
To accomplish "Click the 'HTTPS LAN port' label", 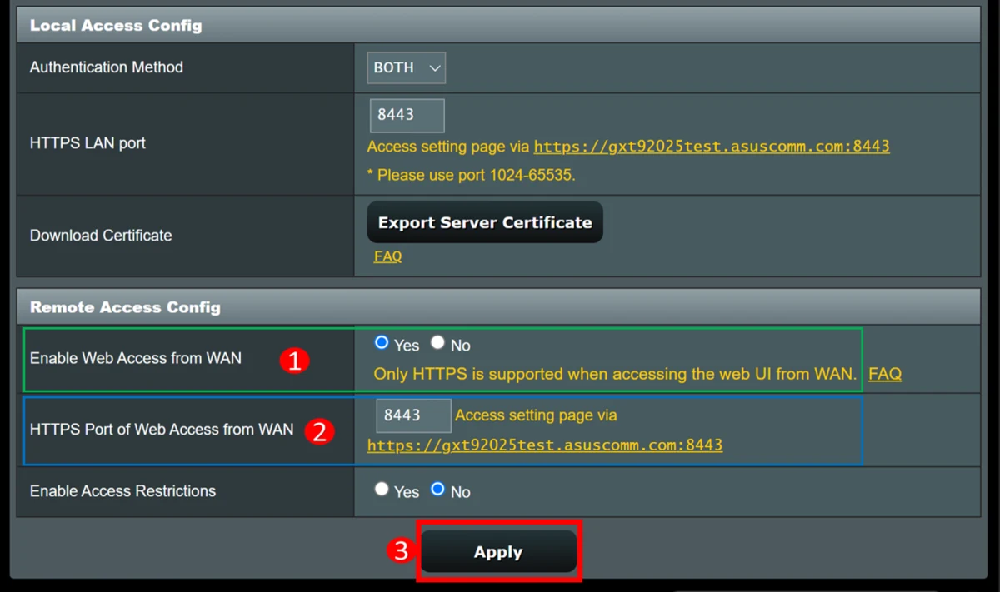I will [87, 143].
